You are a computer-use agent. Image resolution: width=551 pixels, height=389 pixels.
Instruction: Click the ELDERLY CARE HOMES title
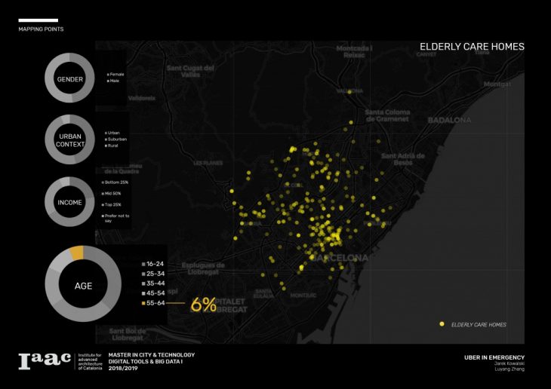point(472,47)
